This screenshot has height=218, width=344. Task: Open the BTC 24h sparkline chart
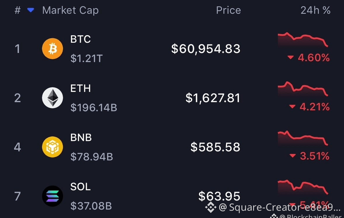click(303, 40)
